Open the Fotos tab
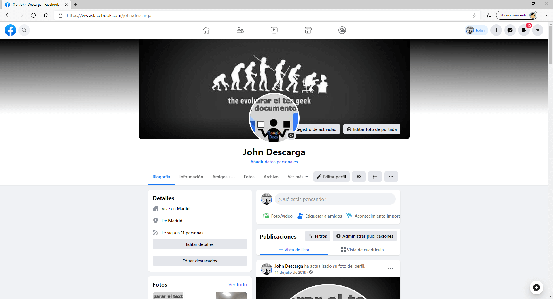553x299 pixels. pos(249,177)
